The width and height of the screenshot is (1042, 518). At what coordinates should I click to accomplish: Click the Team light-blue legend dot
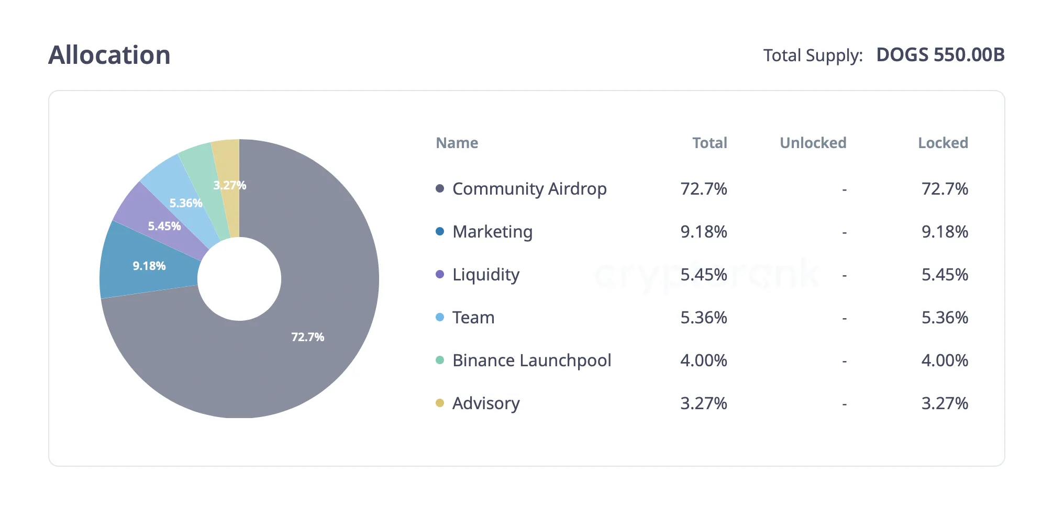pyautogui.click(x=440, y=317)
